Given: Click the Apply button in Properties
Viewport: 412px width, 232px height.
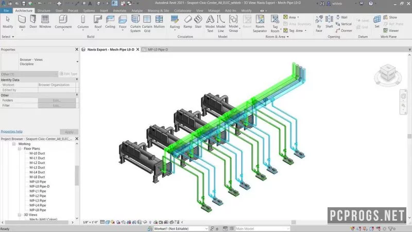Looking at the screenshot, I should (69, 132).
